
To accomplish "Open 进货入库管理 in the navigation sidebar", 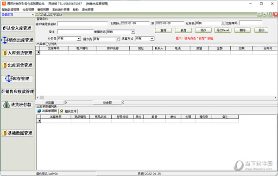I will 18,28.
